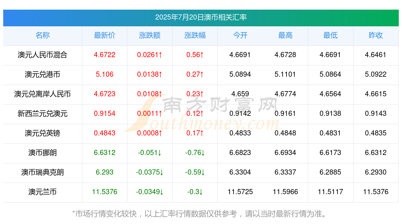Click change amount 0.0011↑
Image resolution: width=402 pixels, height=224 pixels.
[x=150, y=114]
